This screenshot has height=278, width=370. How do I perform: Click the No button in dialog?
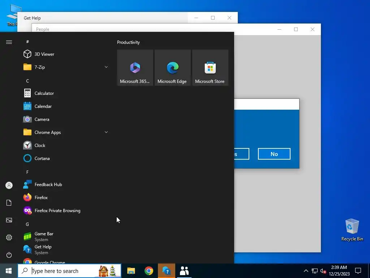(274, 154)
